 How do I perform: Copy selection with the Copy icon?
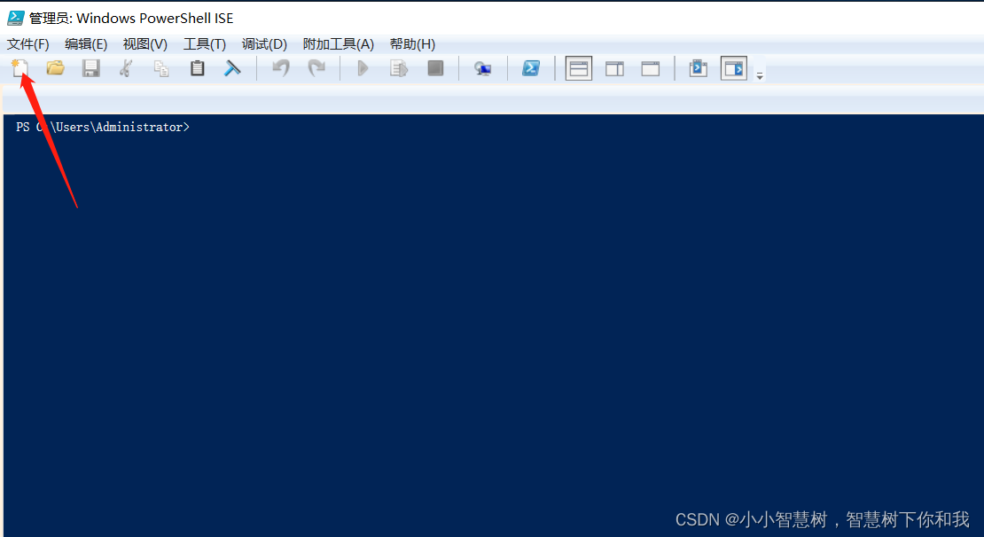point(161,67)
